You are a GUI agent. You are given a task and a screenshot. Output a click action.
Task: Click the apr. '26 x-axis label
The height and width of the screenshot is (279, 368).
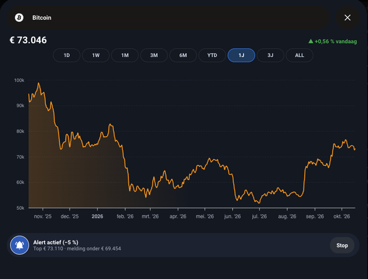[178, 216]
